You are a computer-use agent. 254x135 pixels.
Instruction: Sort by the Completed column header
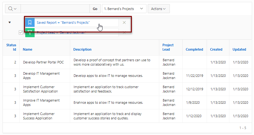tap(194, 49)
